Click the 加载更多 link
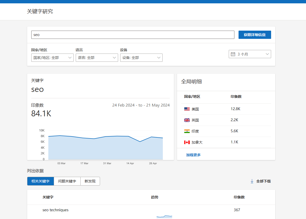306x219 pixels. (193, 155)
